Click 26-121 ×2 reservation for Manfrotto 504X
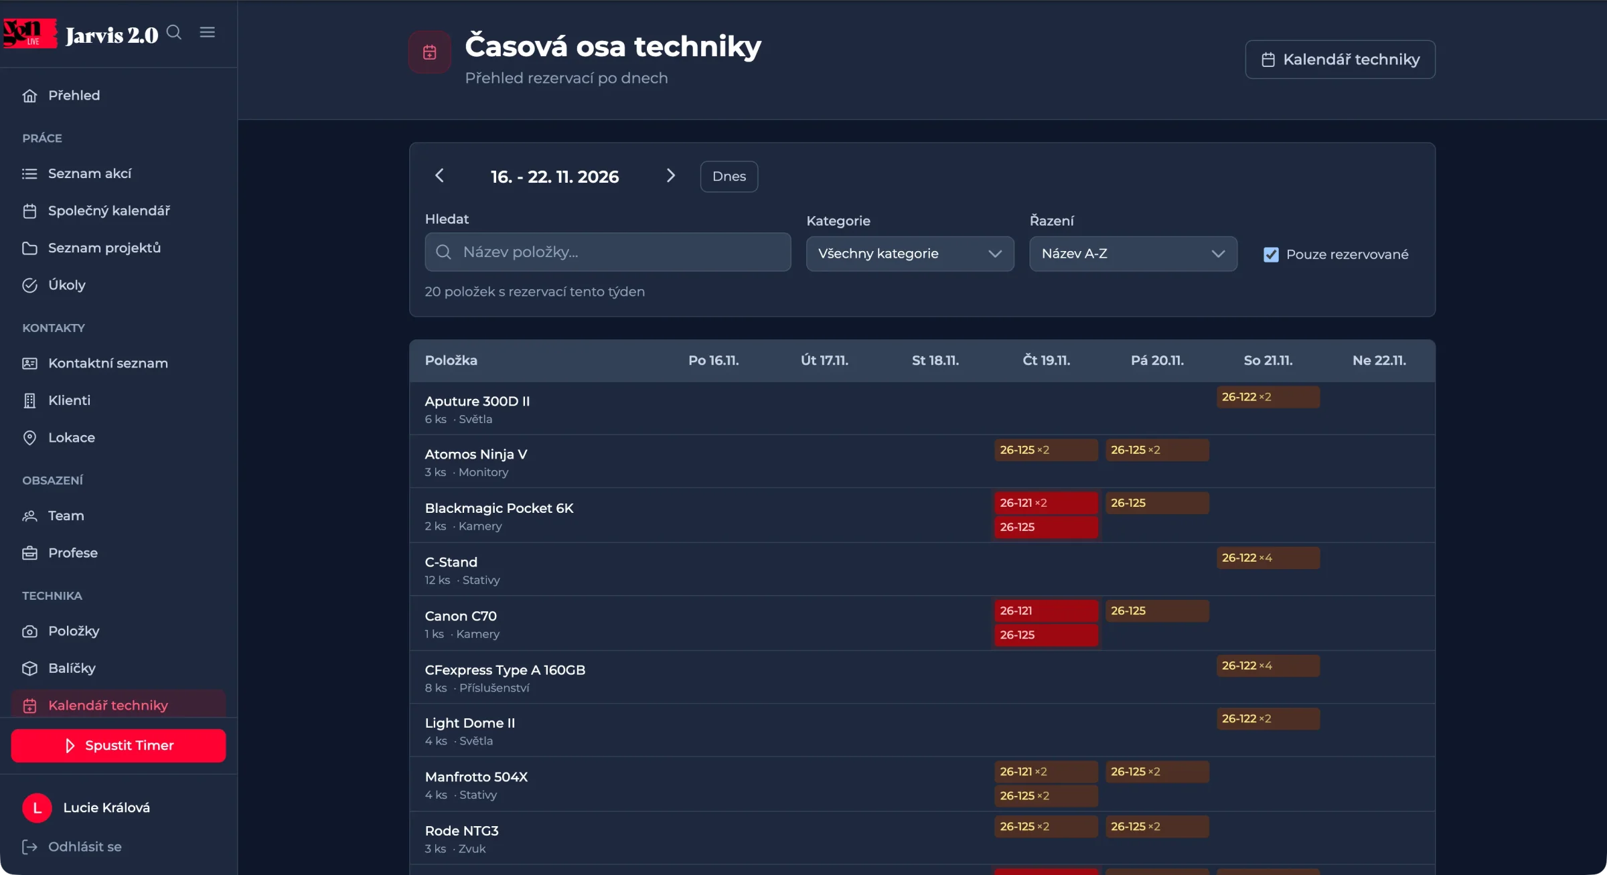The image size is (1607, 875). click(1046, 772)
